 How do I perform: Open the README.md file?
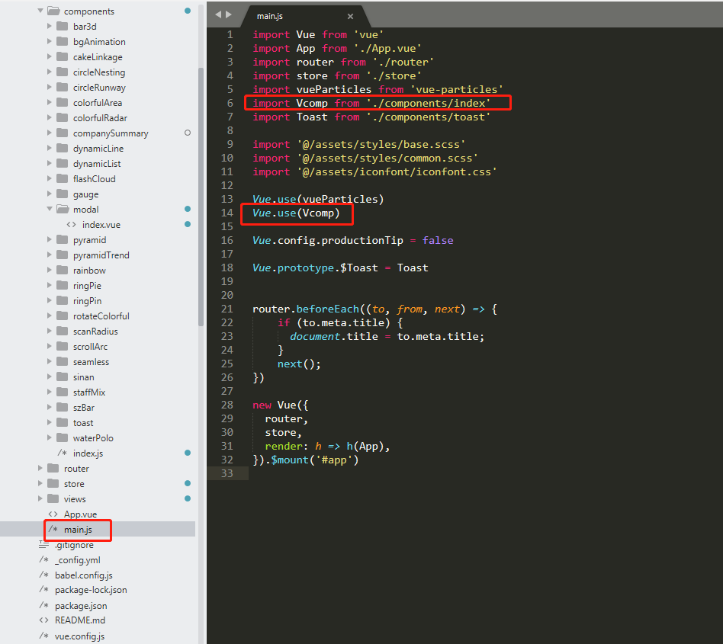[x=80, y=620]
